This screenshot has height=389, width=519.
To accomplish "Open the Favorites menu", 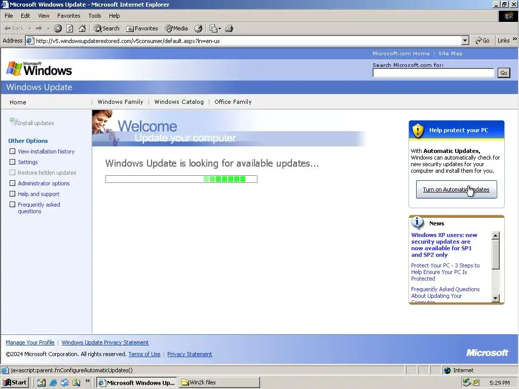I will 68,16.
